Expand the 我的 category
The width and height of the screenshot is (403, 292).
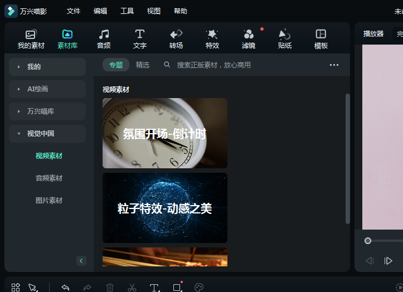[x=47, y=67]
